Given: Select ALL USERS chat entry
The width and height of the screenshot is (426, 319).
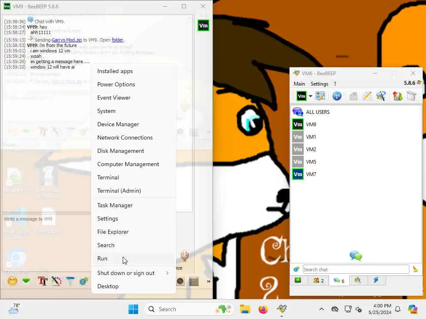Looking at the screenshot, I should [x=356, y=112].
